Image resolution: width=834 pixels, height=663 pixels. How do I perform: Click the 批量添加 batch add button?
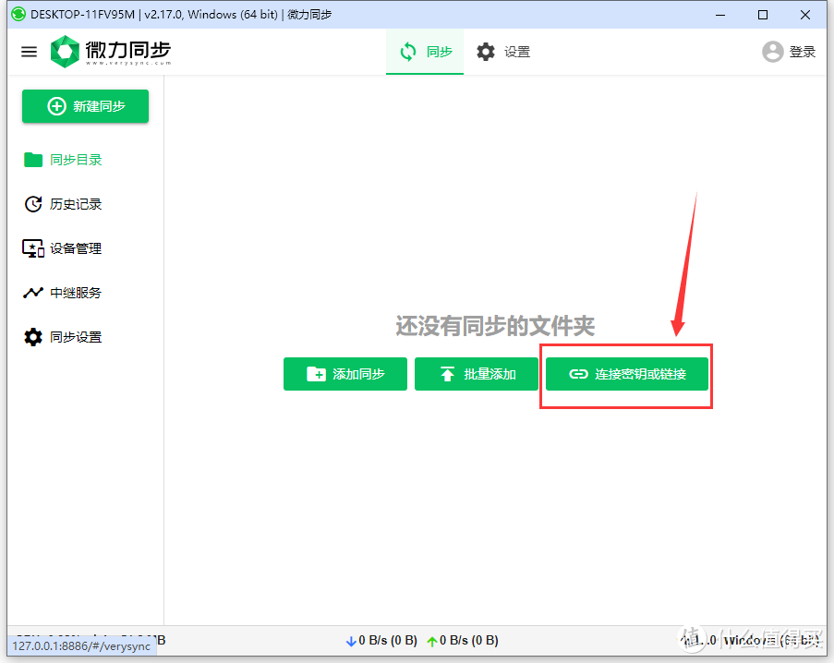click(477, 374)
